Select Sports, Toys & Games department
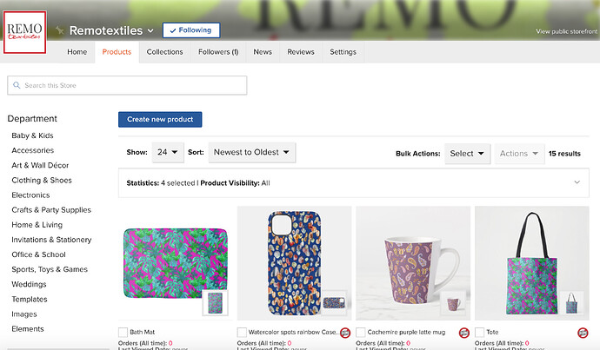 (x=50, y=270)
